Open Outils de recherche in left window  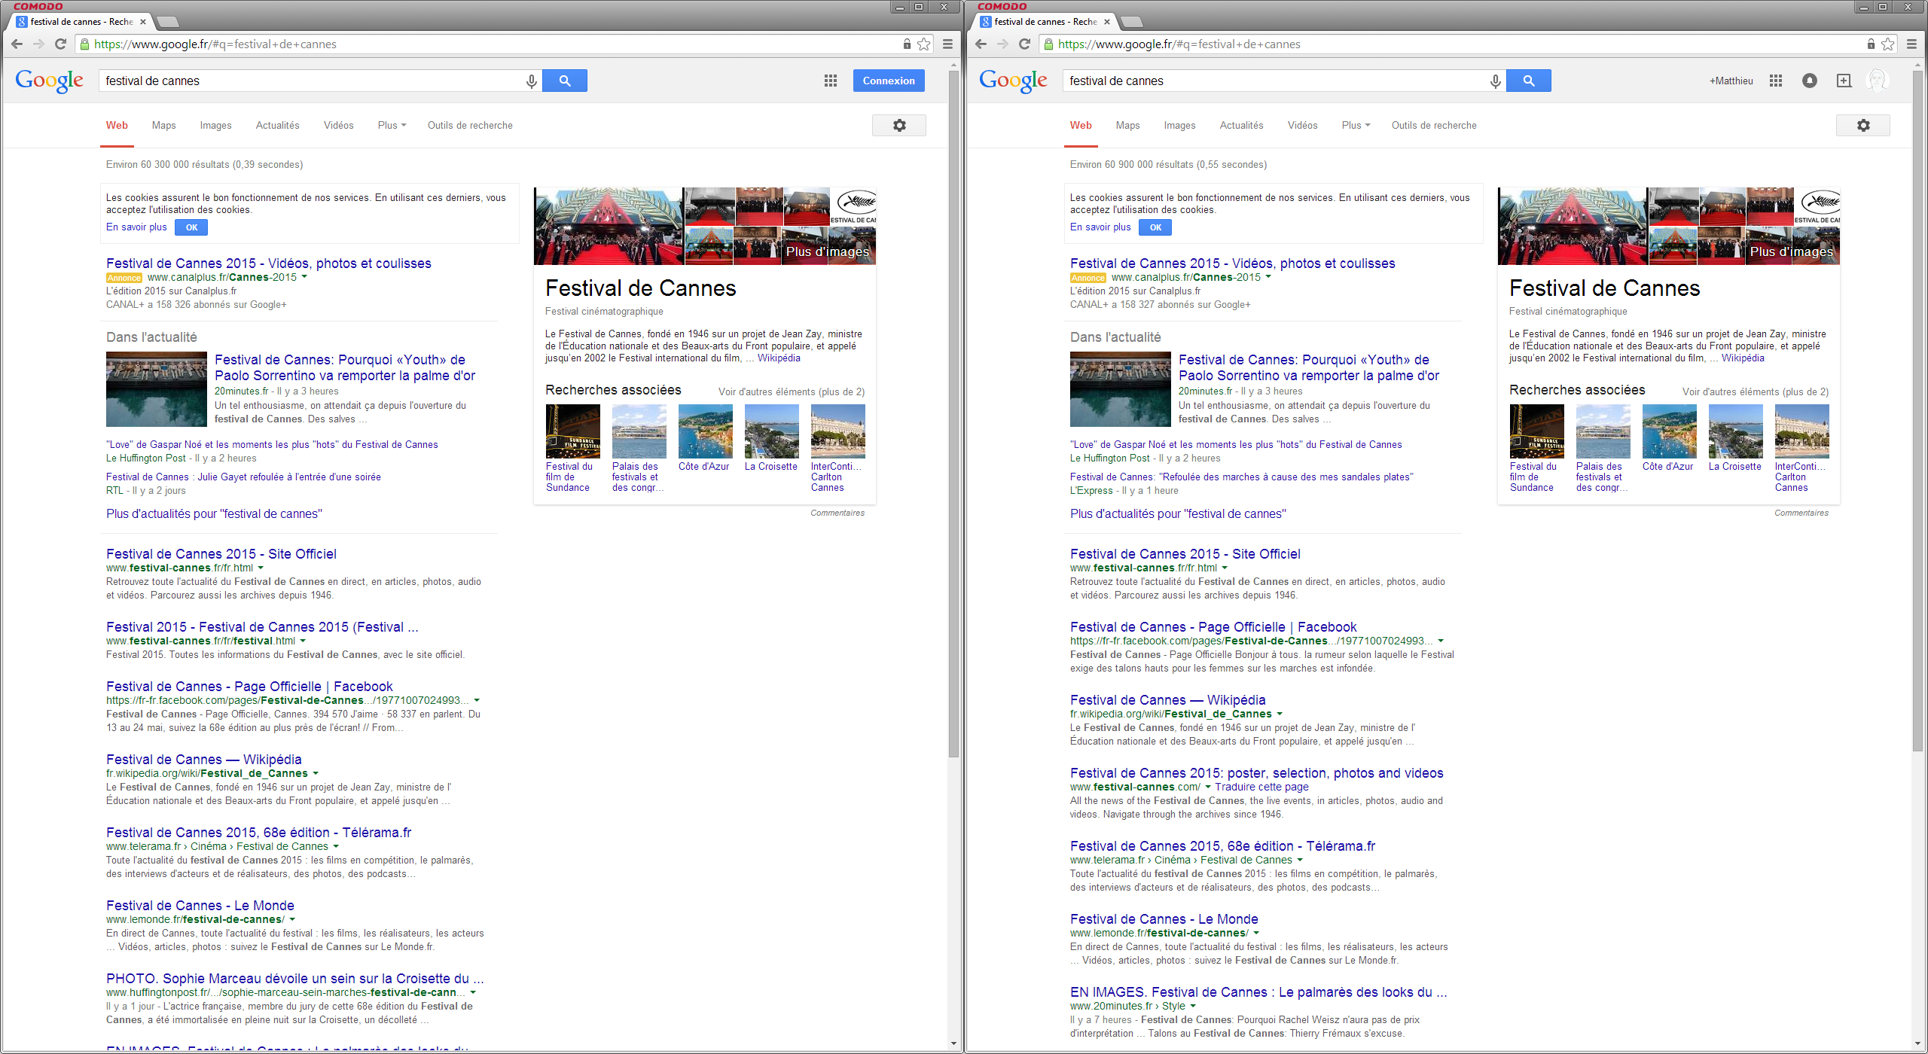click(x=470, y=126)
